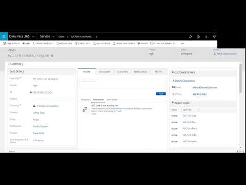
Task: Show Auto posts filter
Action: 98,100
